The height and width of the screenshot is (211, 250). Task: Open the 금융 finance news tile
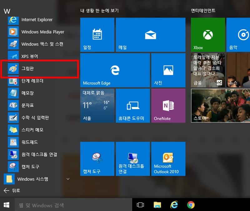click(x=208, y=70)
